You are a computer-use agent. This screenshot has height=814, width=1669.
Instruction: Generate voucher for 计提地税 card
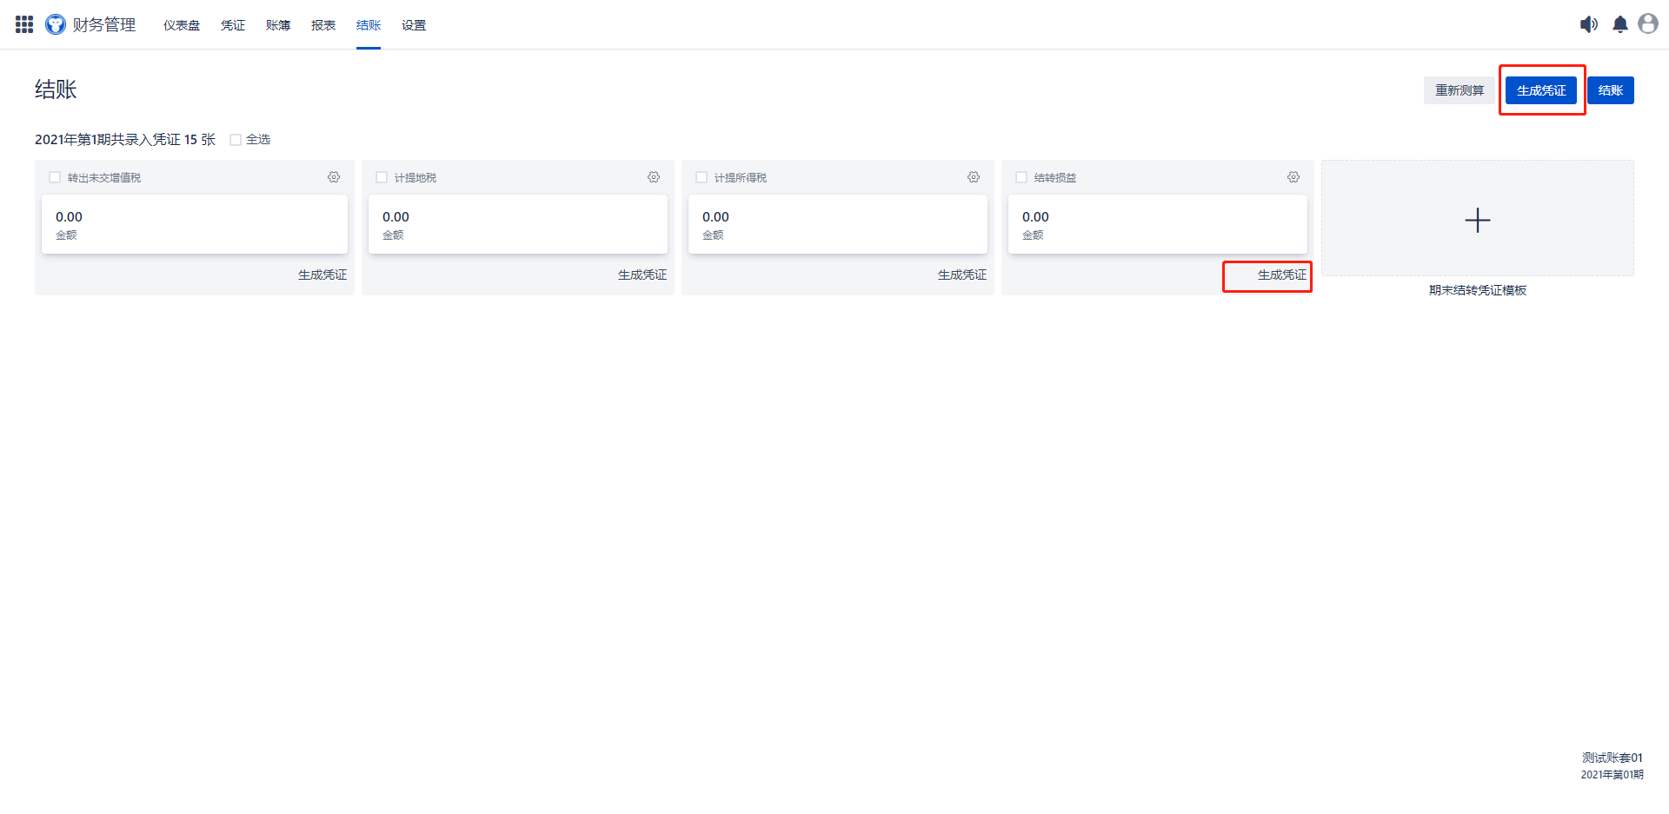click(642, 275)
